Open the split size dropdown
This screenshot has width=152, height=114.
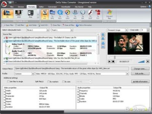tap(90, 82)
